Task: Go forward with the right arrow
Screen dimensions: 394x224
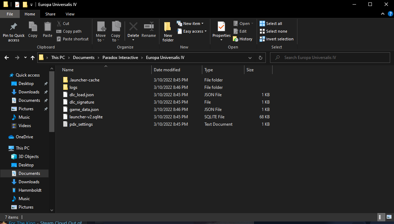Action: 17,58
